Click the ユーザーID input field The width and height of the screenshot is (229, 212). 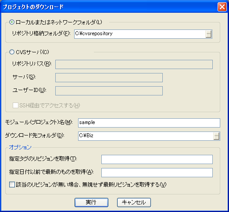(x=109, y=91)
